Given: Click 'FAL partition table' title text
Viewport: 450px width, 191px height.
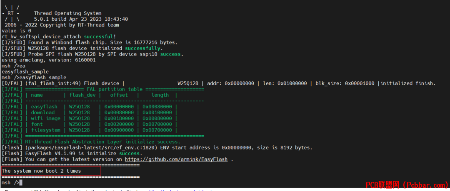Looking at the screenshot, I should click(x=115, y=89).
